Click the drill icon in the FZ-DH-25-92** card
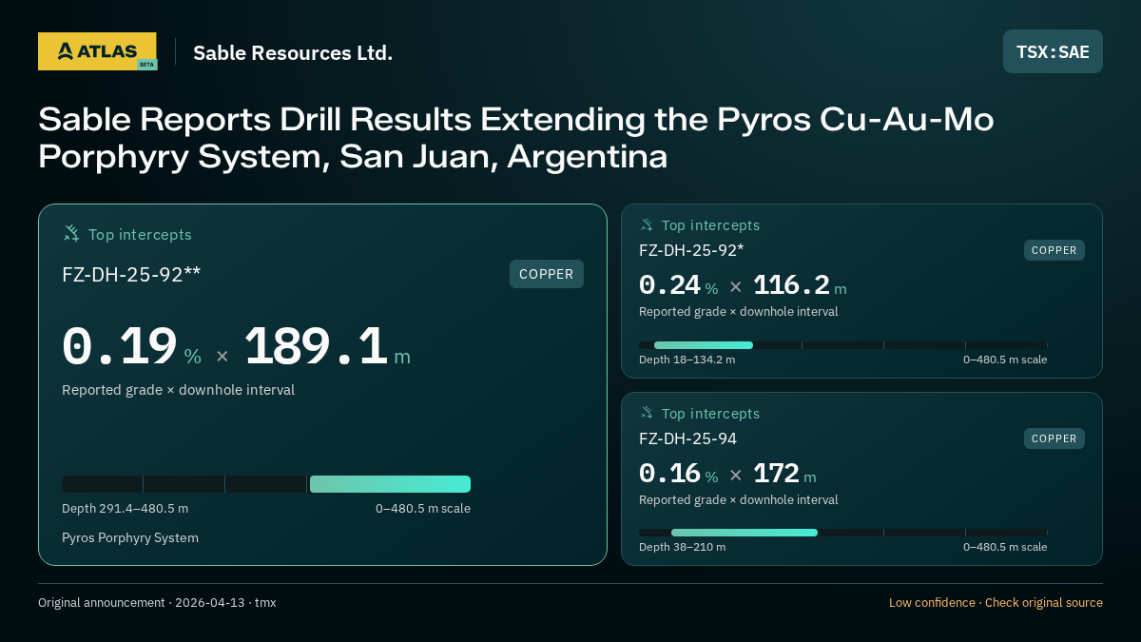 71,233
